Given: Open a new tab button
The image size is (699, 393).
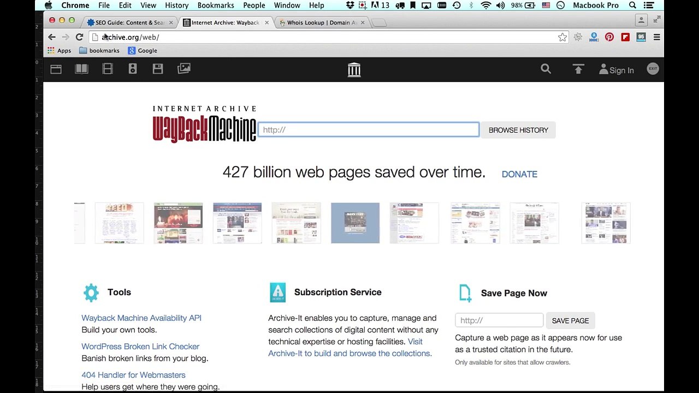Looking at the screenshot, I should click(379, 22).
